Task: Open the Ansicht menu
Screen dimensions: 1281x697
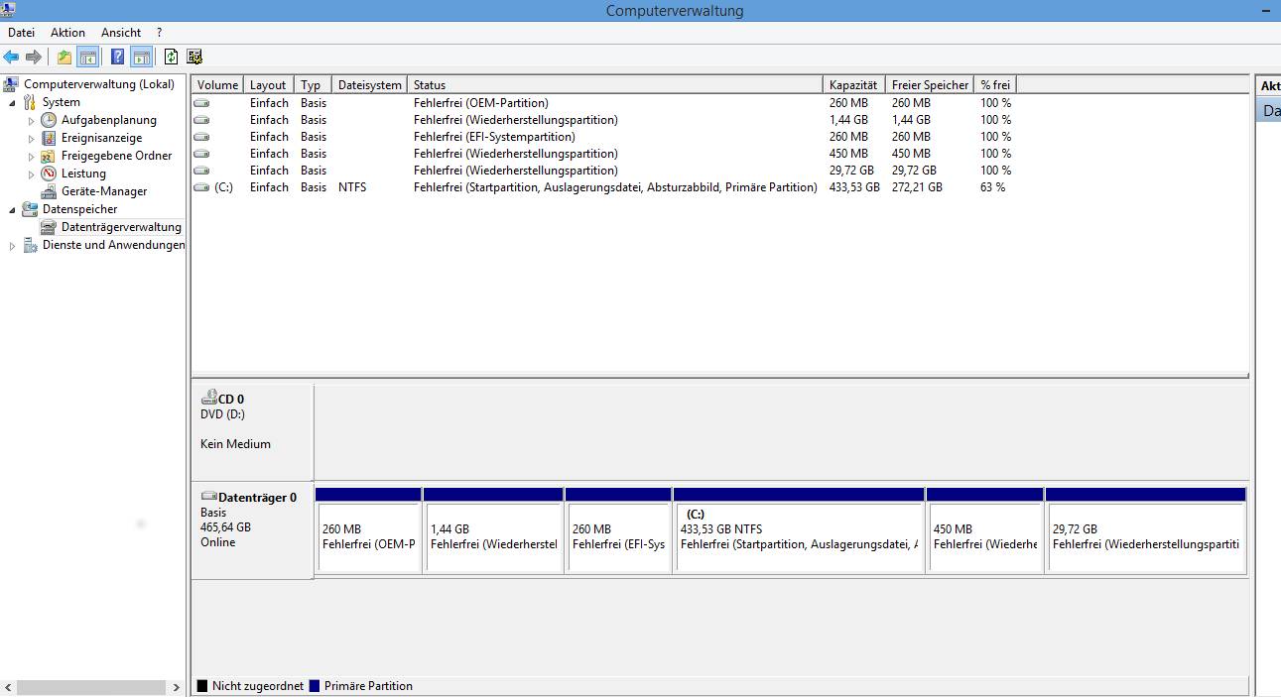Action: 121,33
